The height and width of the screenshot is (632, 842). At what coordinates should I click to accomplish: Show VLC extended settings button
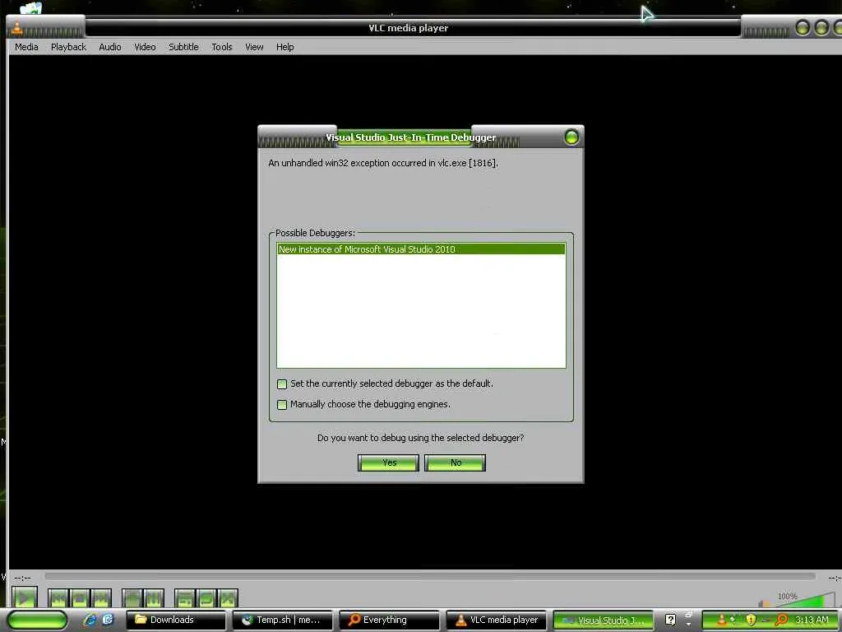tap(153, 598)
